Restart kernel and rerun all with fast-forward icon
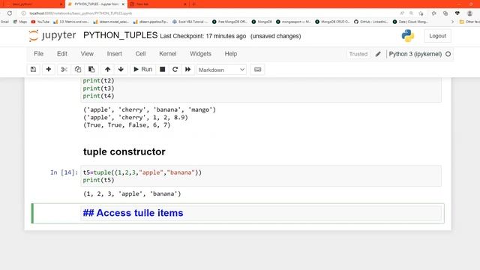 [188, 70]
